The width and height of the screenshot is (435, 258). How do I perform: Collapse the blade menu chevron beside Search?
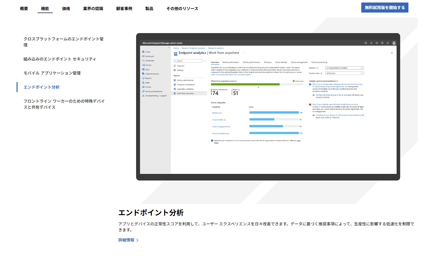[x=205, y=61]
